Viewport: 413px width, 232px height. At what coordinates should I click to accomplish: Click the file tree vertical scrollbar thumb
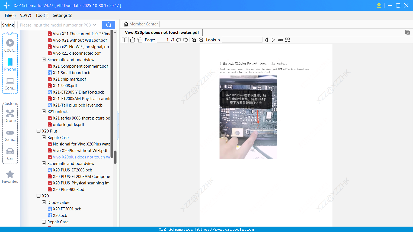click(115, 157)
